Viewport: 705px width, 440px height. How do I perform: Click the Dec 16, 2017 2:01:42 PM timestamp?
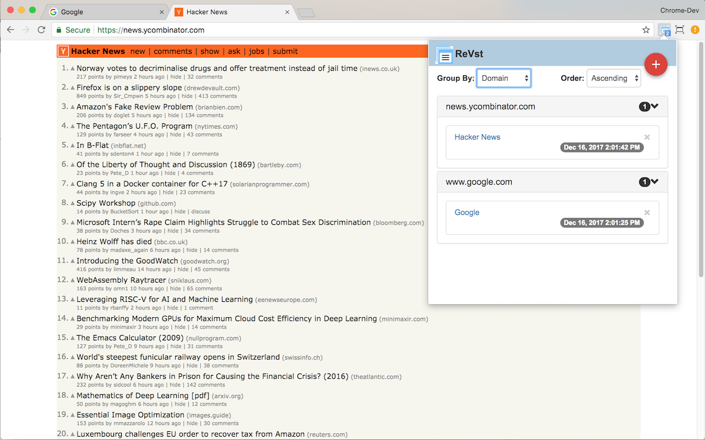602,147
